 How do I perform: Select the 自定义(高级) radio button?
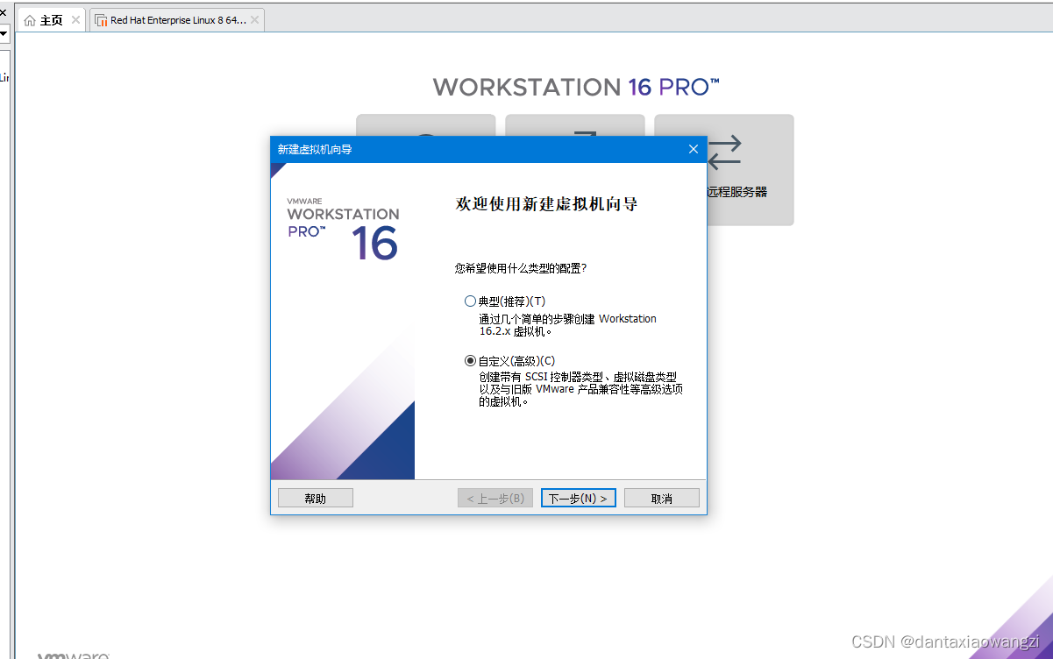pyautogui.click(x=470, y=360)
